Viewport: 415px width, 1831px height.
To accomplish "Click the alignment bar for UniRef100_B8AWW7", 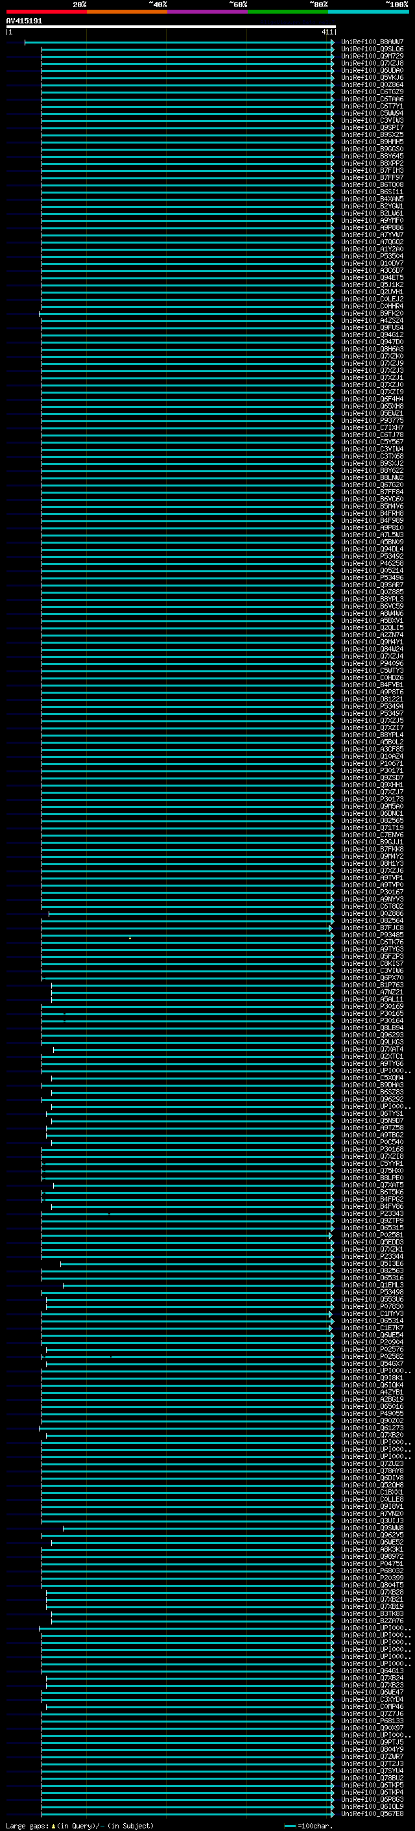I will pyautogui.click(x=179, y=43).
